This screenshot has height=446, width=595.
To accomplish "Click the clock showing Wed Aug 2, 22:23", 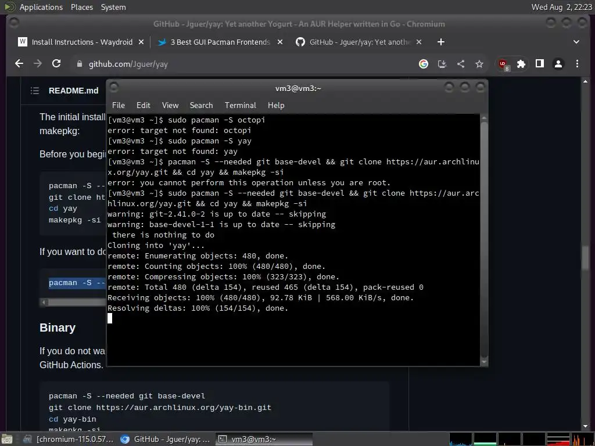I will pyautogui.click(x=562, y=7).
